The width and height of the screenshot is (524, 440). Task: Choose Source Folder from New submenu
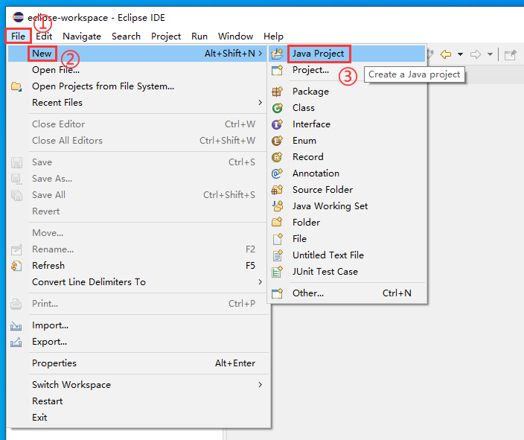(x=322, y=190)
